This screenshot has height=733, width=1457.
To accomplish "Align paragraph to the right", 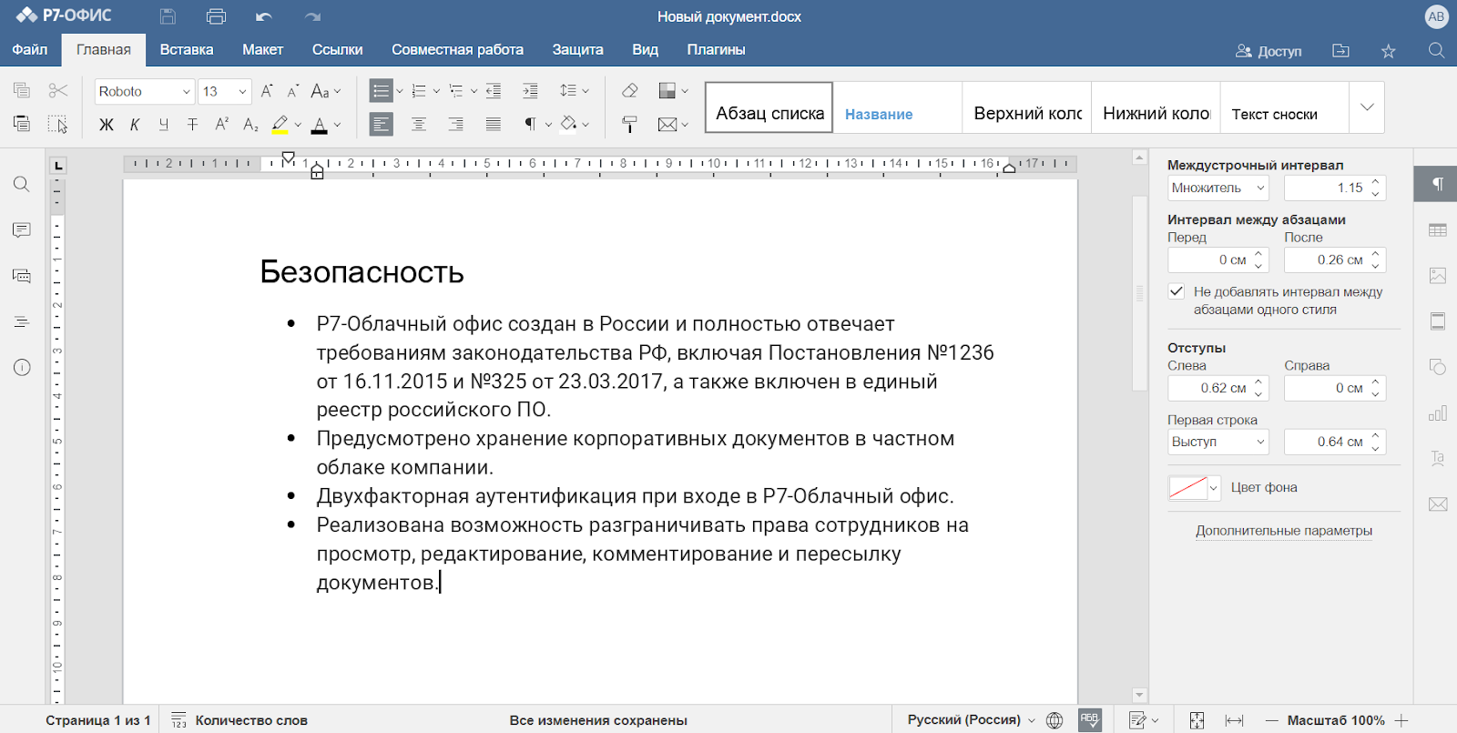I will (x=455, y=124).
